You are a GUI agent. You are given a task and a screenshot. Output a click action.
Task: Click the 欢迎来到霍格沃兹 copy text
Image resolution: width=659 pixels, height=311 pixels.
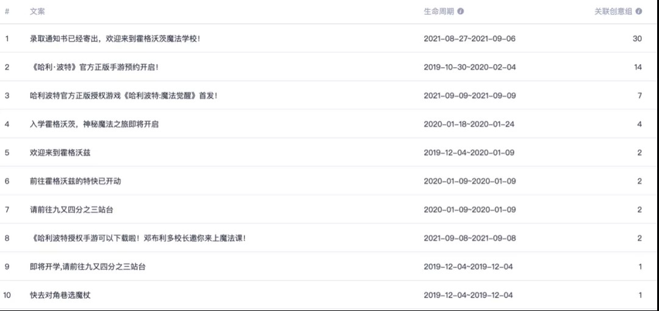[60, 153]
